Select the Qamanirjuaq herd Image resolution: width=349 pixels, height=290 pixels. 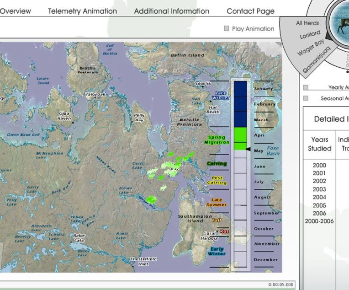click(317, 60)
